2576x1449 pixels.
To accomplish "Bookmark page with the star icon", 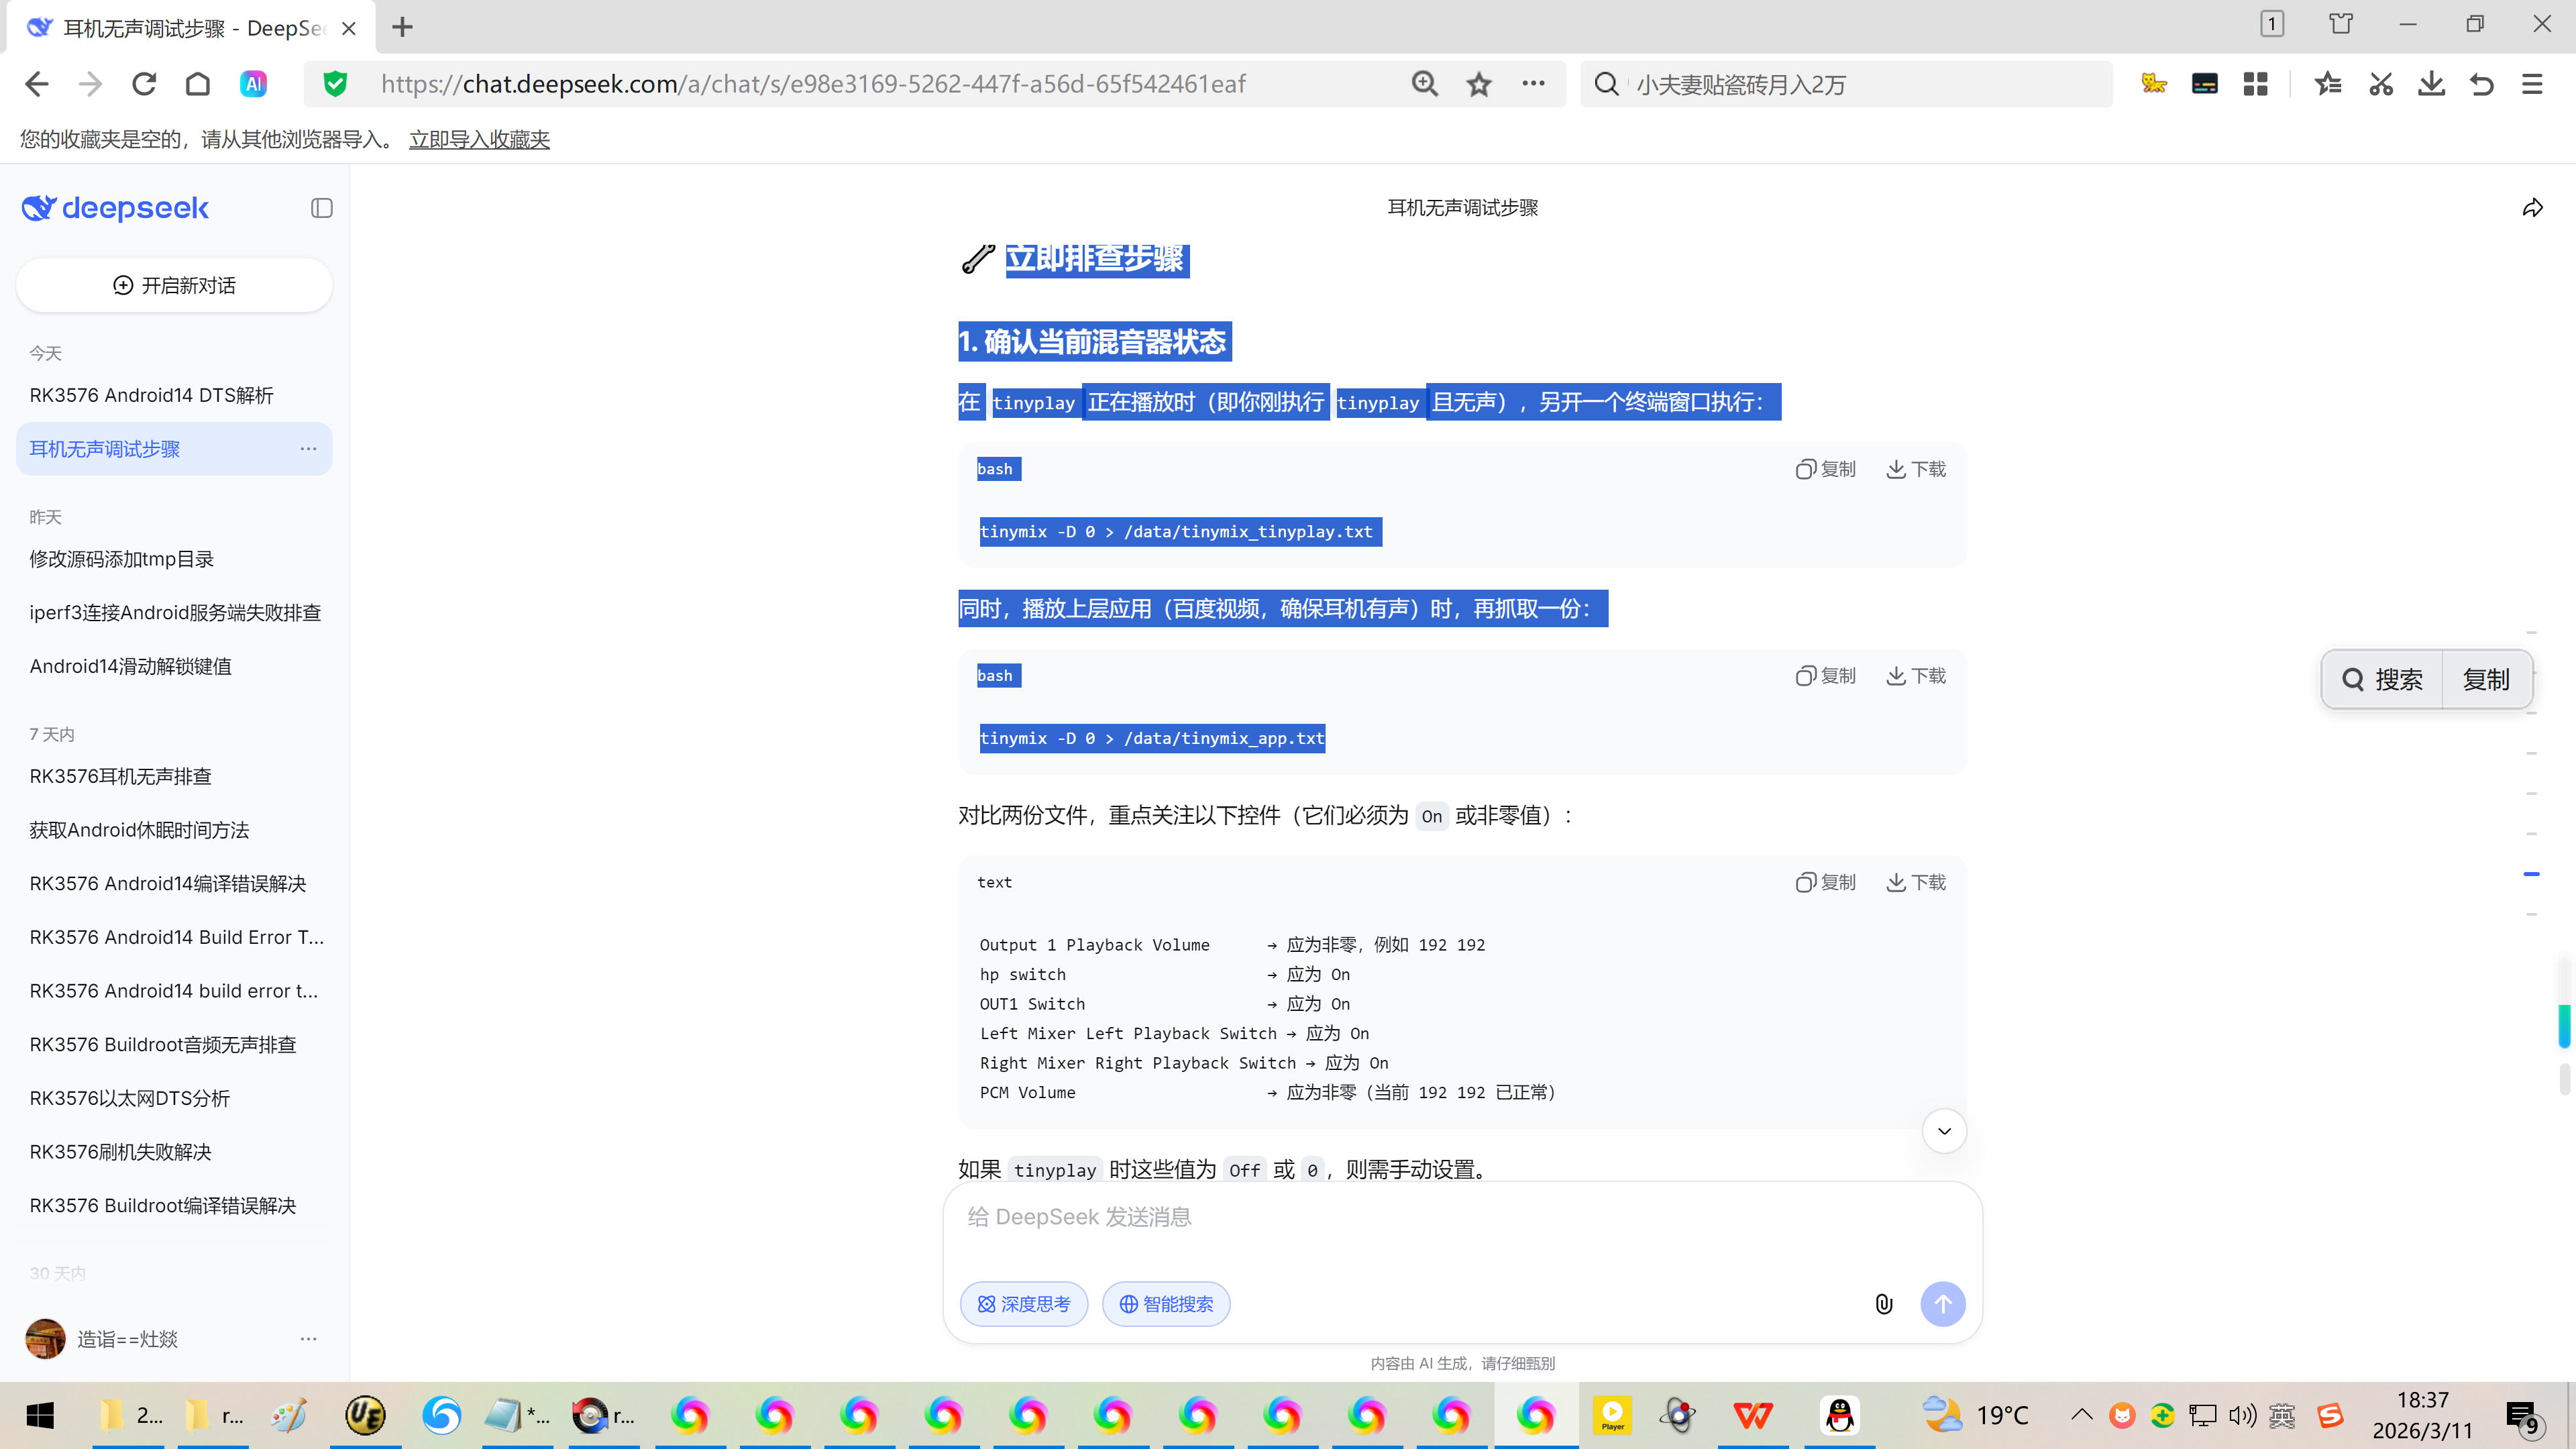I will pos(1479,84).
